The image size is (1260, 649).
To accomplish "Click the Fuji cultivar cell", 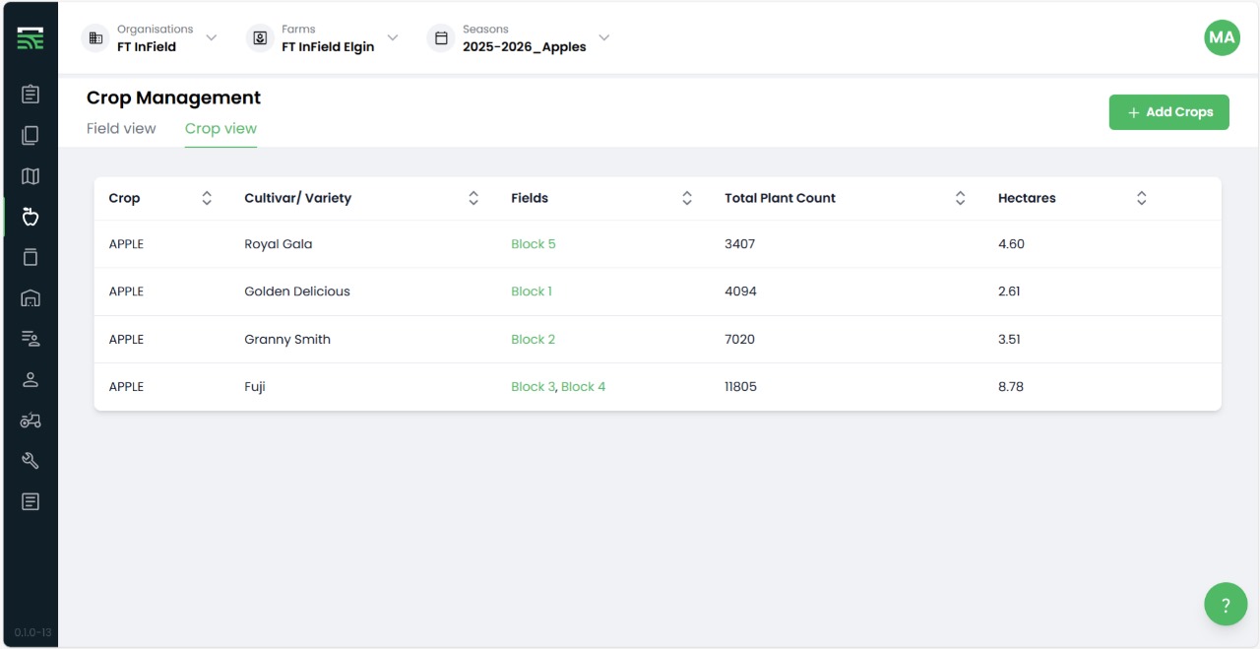I will tap(255, 387).
